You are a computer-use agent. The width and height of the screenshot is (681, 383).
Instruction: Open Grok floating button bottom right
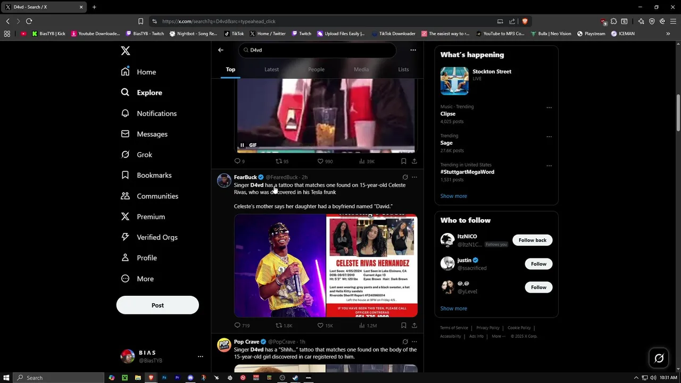pos(659,359)
